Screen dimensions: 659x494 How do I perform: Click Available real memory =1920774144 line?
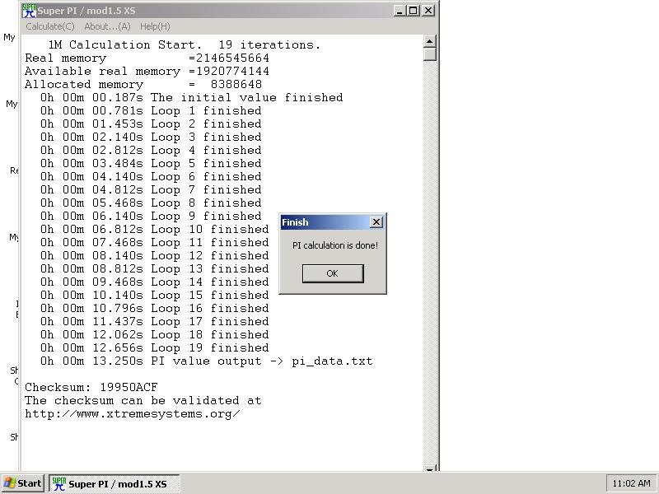(147, 71)
